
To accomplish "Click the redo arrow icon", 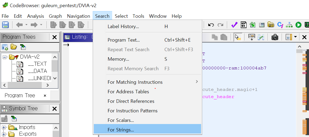I will [220, 25].
